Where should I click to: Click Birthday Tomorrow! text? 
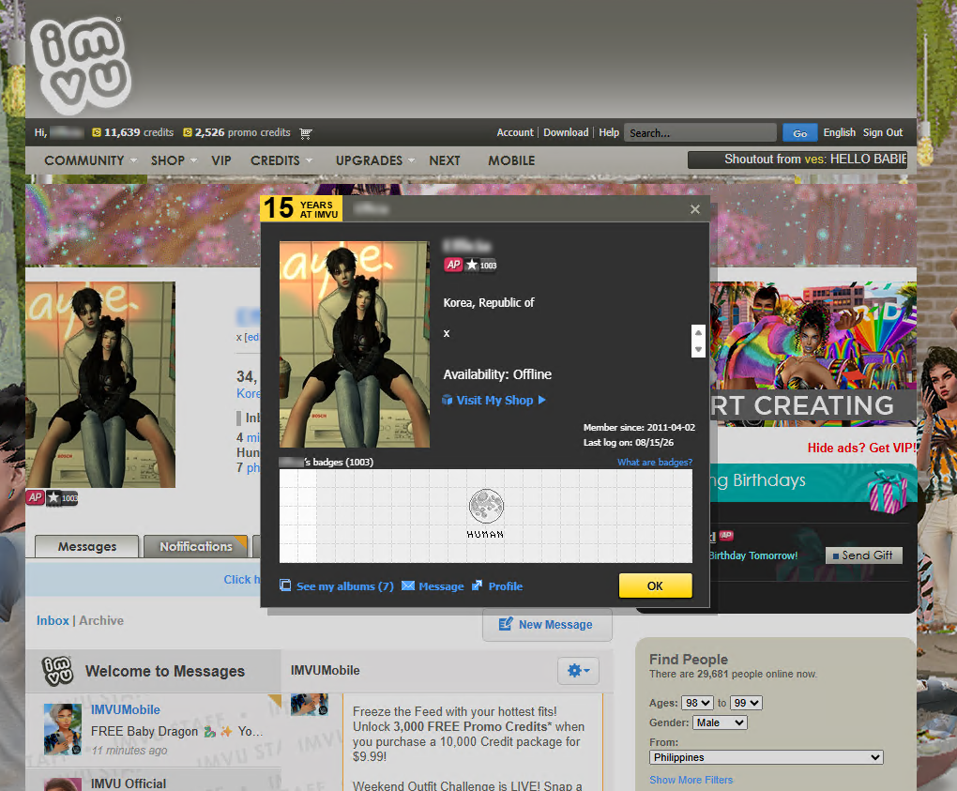pos(753,555)
